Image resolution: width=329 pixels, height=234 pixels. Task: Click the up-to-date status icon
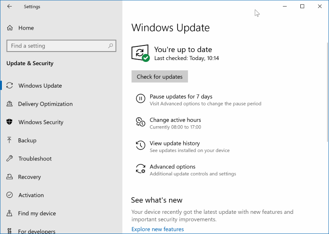click(141, 53)
